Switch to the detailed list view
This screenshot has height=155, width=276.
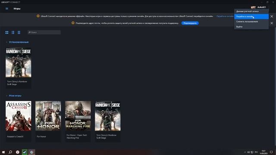(x=13, y=32)
